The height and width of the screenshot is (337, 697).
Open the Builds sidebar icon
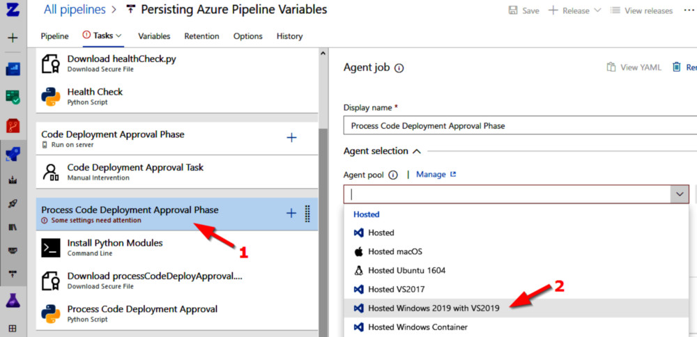click(13, 181)
